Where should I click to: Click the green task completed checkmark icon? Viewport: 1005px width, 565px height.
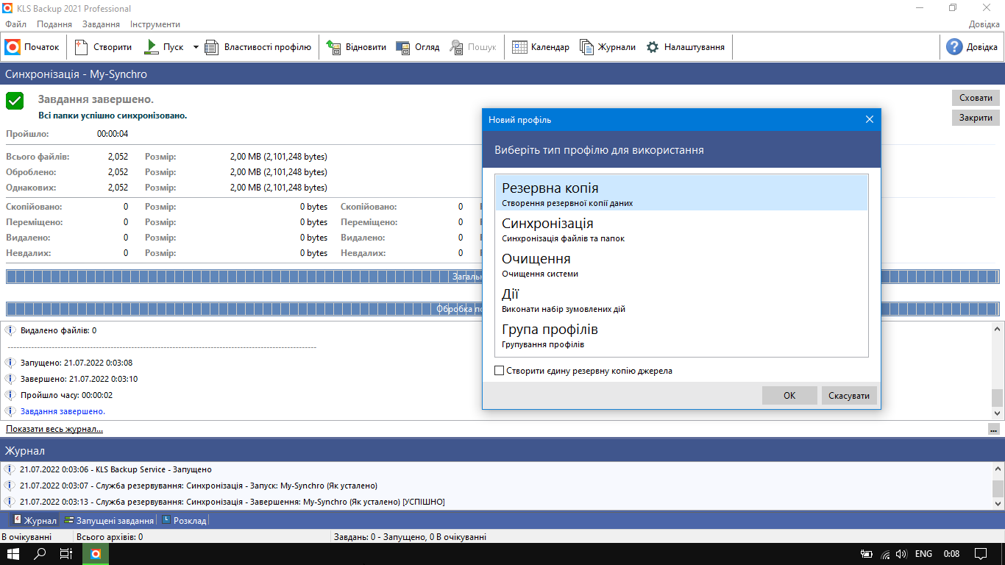tap(15, 102)
